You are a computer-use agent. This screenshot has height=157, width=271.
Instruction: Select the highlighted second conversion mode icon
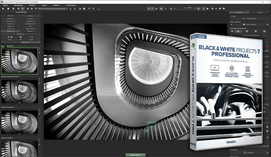click(238, 31)
